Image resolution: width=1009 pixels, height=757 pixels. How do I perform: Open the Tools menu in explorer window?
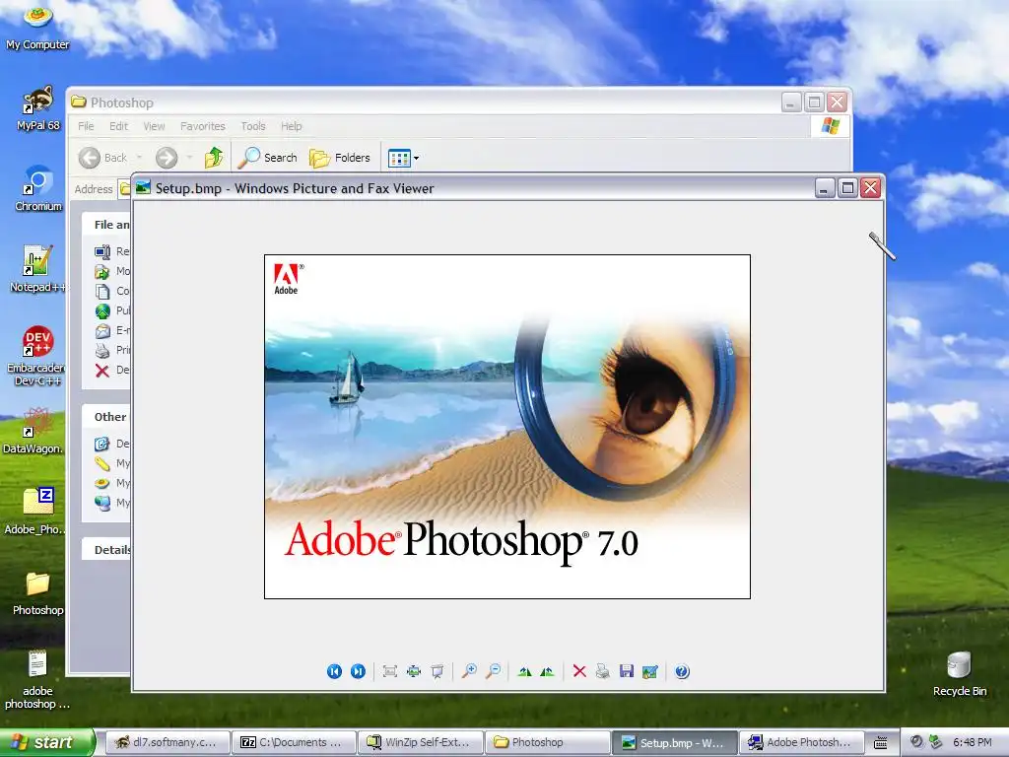point(253,126)
